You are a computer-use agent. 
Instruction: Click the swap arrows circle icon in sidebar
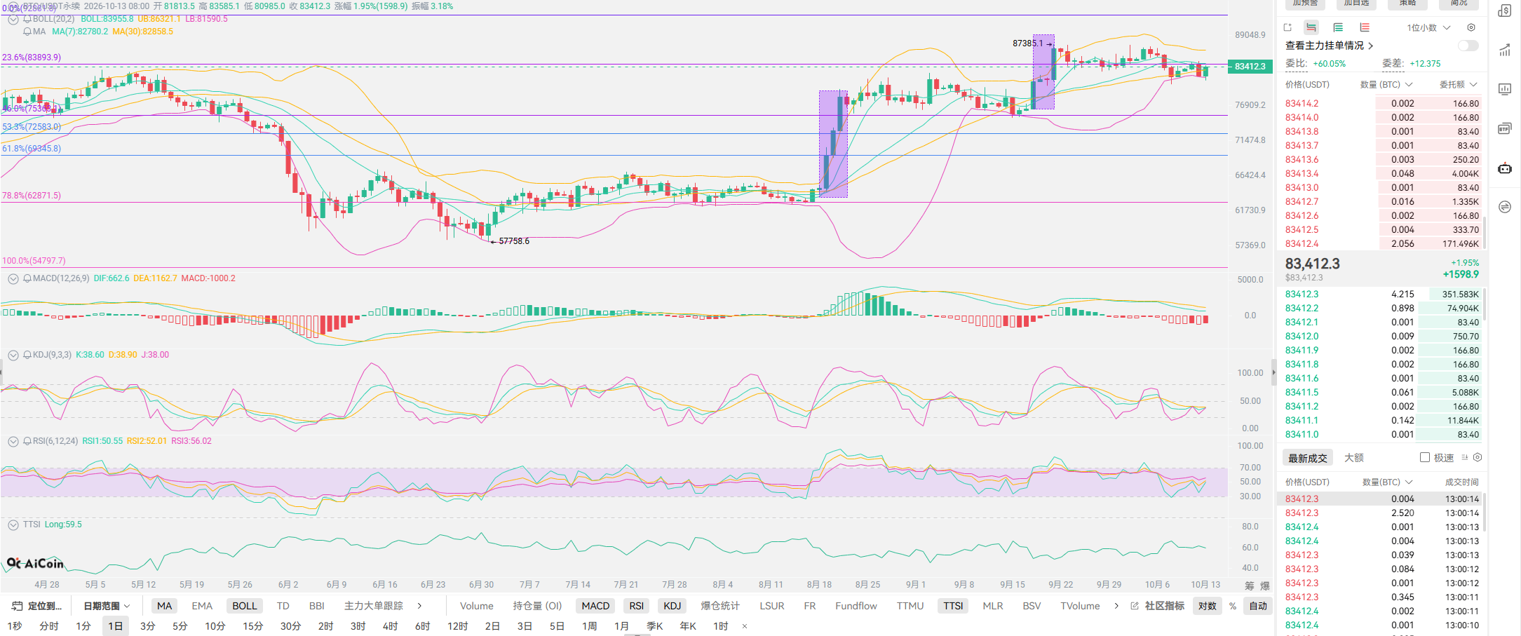click(x=1505, y=207)
